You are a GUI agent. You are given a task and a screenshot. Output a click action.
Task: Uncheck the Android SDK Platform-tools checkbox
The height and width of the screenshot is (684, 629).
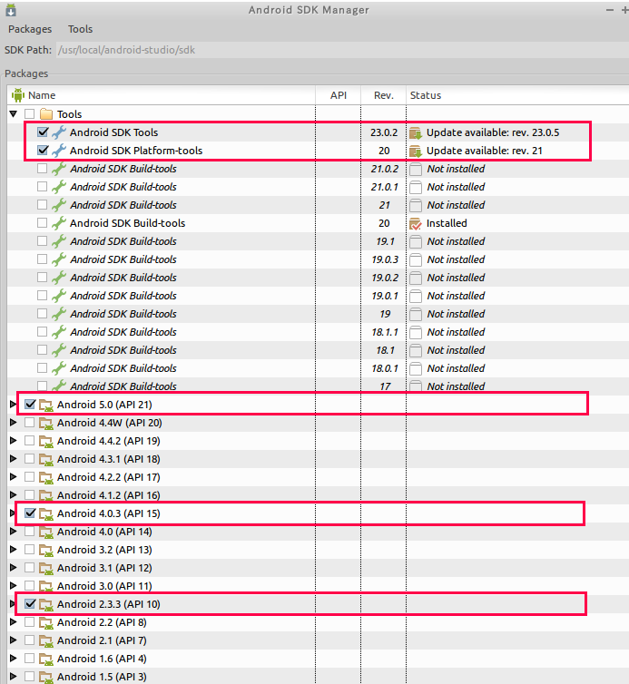point(43,150)
